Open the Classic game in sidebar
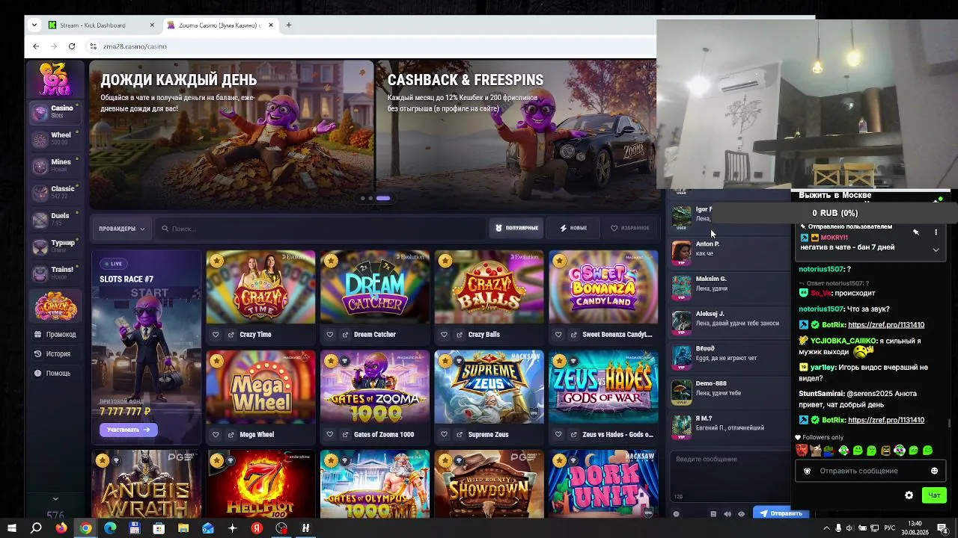The image size is (958, 538). click(55, 193)
